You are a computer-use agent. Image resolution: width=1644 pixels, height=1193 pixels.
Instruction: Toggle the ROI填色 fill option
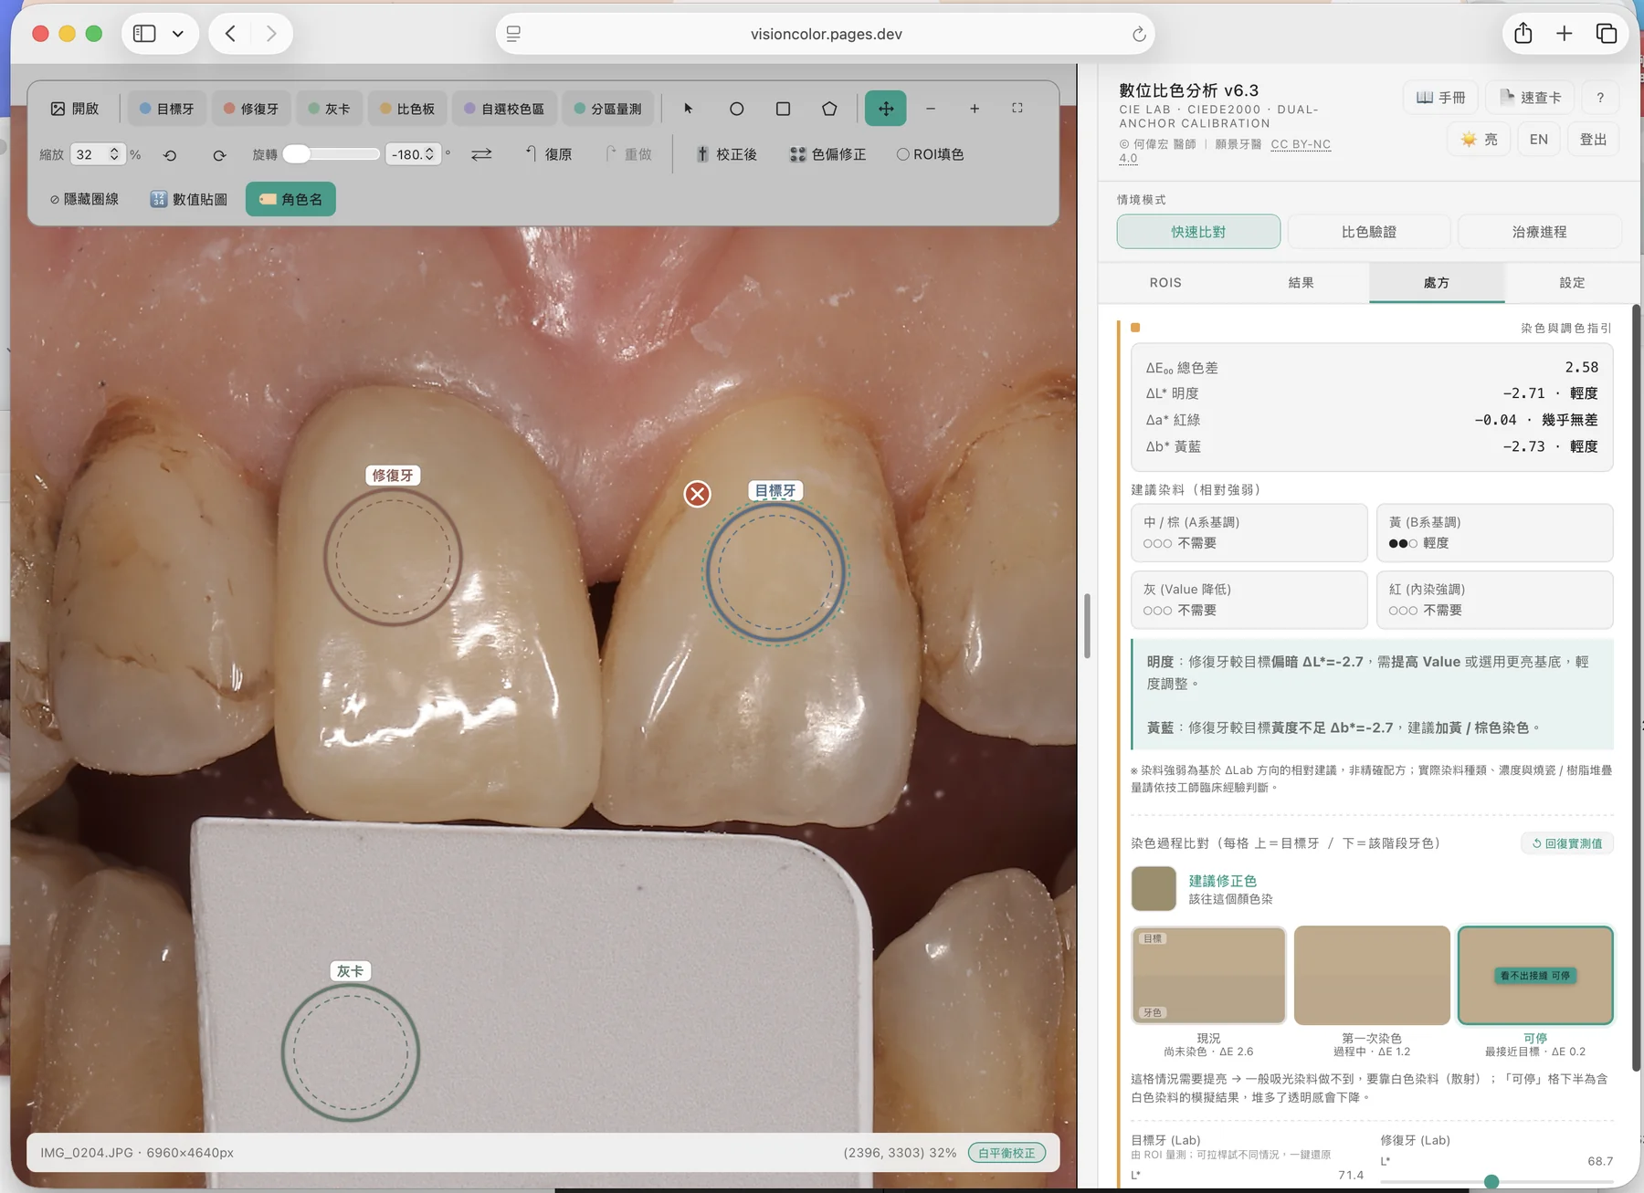point(930,154)
